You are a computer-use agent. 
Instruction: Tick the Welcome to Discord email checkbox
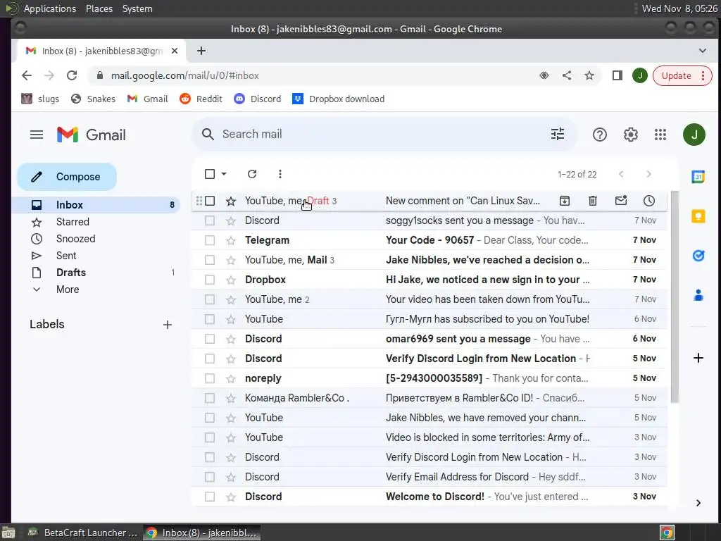click(210, 497)
